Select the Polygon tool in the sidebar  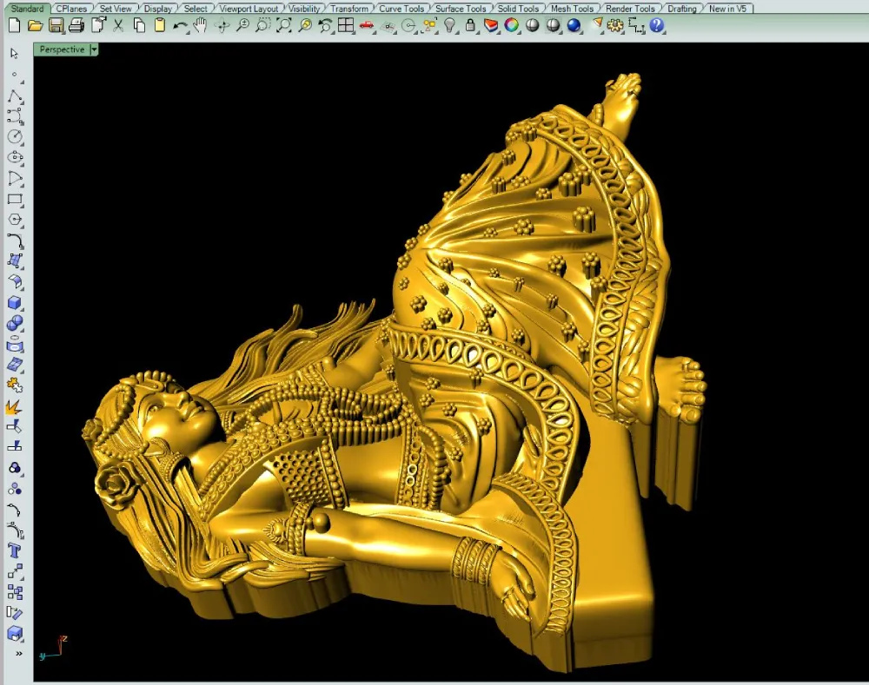click(15, 220)
